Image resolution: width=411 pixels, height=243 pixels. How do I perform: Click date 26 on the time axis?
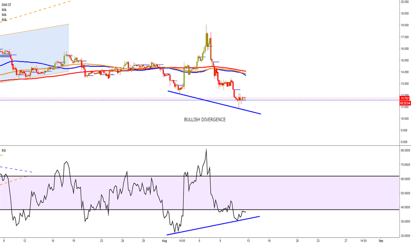tap(123, 241)
